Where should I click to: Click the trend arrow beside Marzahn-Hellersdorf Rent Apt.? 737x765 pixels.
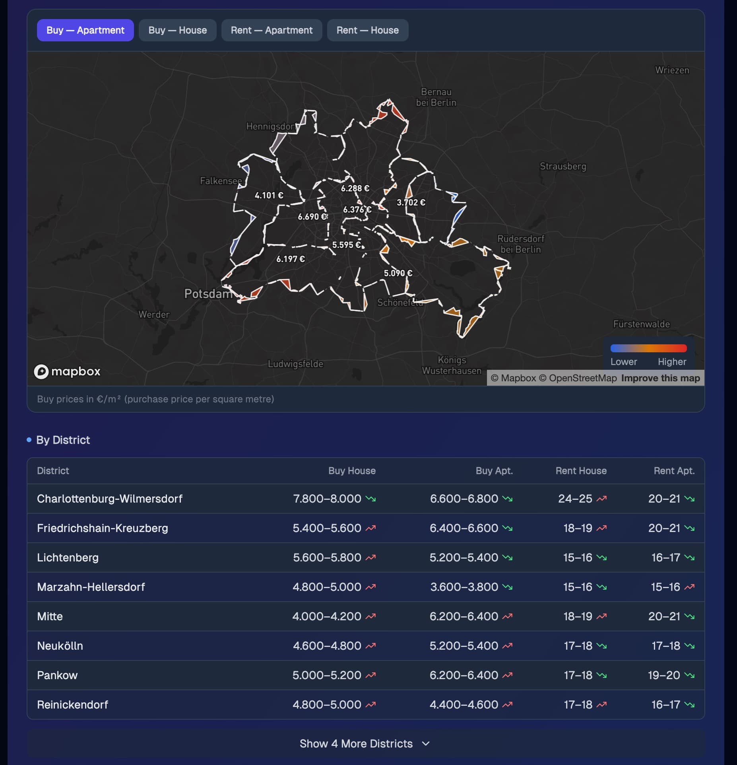pyautogui.click(x=689, y=587)
